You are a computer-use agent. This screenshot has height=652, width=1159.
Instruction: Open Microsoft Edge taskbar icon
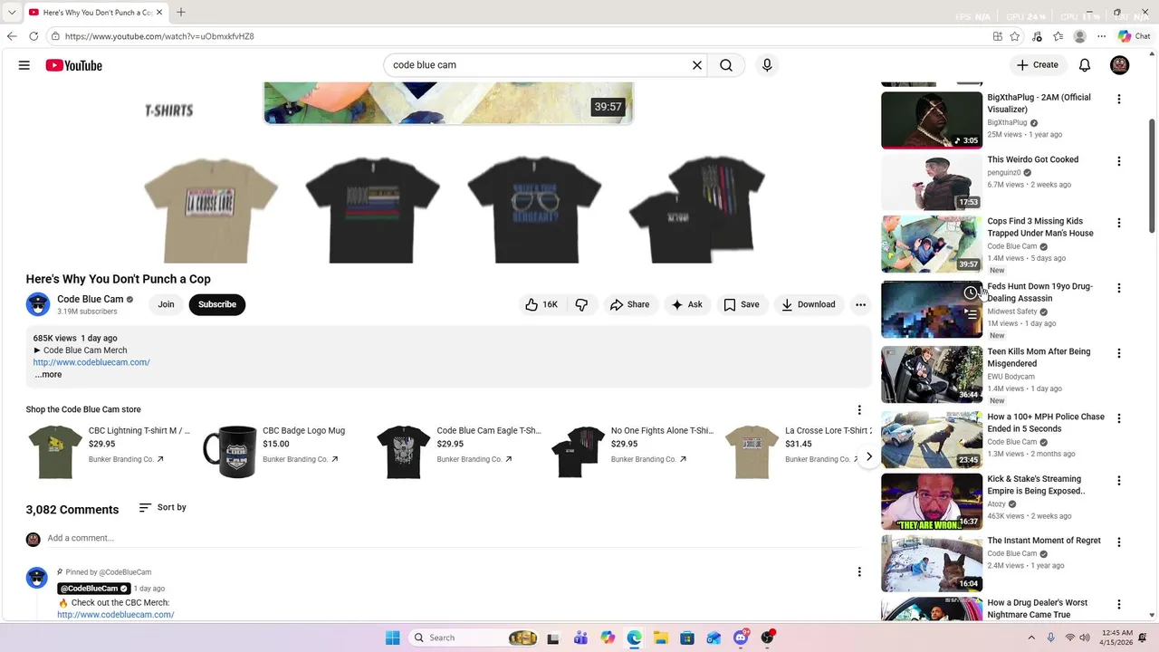tap(634, 638)
